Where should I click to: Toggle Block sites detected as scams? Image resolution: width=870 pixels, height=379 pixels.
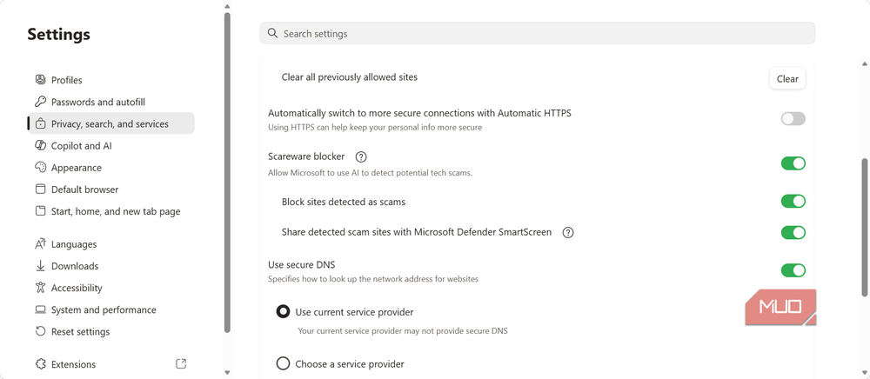point(793,201)
